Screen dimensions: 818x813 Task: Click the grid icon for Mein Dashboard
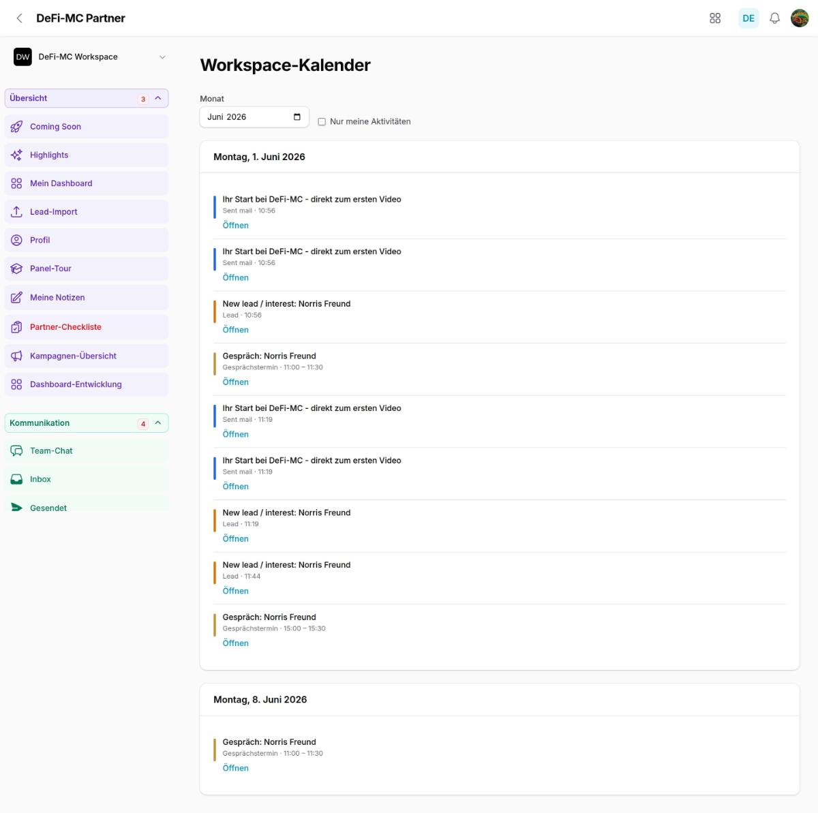17,183
